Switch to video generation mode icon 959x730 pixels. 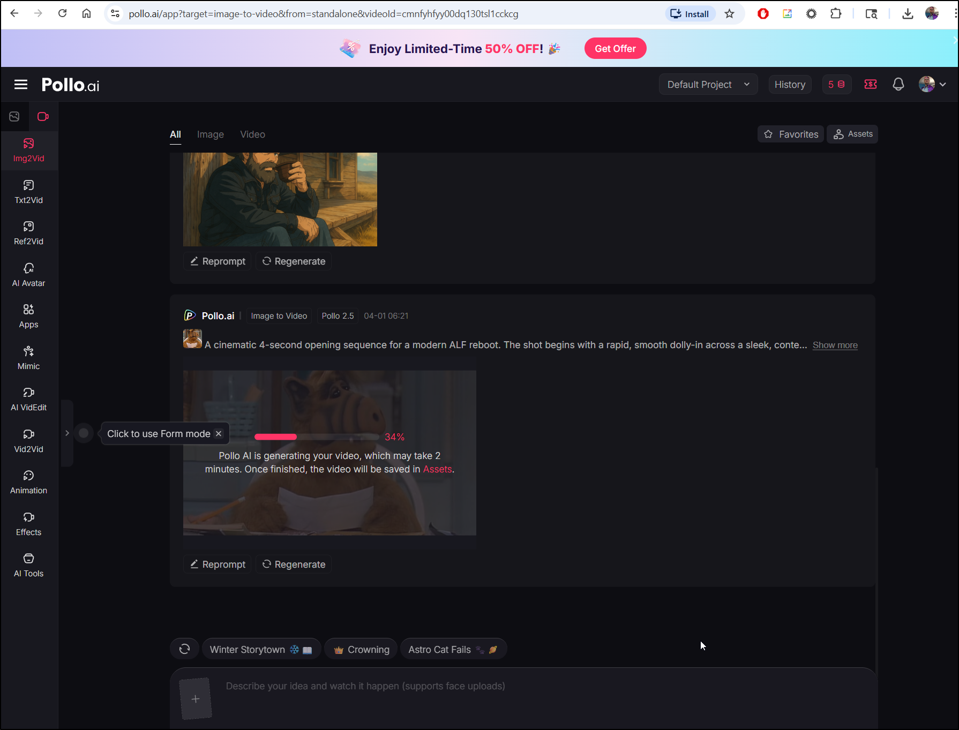coord(43,117)
